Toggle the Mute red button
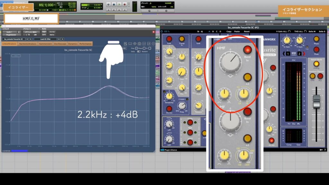The width and height of the screenshot is (329, 185). pos(316,49)
